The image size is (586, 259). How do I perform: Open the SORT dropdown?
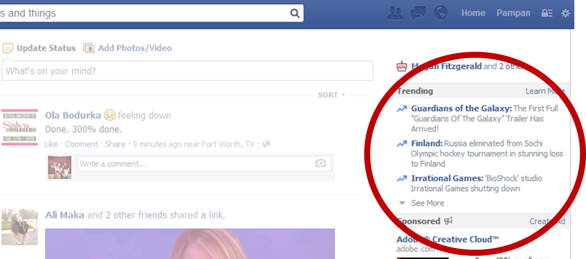click(331, 95)
